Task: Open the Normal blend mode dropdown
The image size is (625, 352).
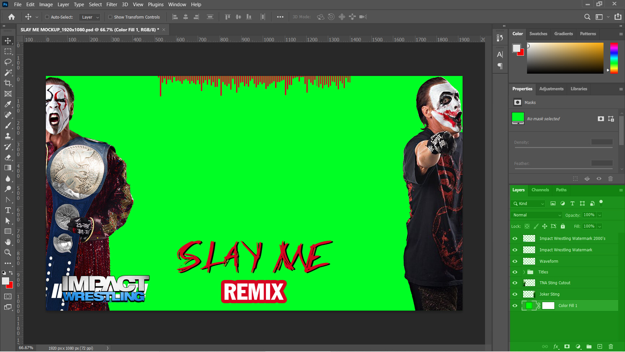Action: pos(536,215)
